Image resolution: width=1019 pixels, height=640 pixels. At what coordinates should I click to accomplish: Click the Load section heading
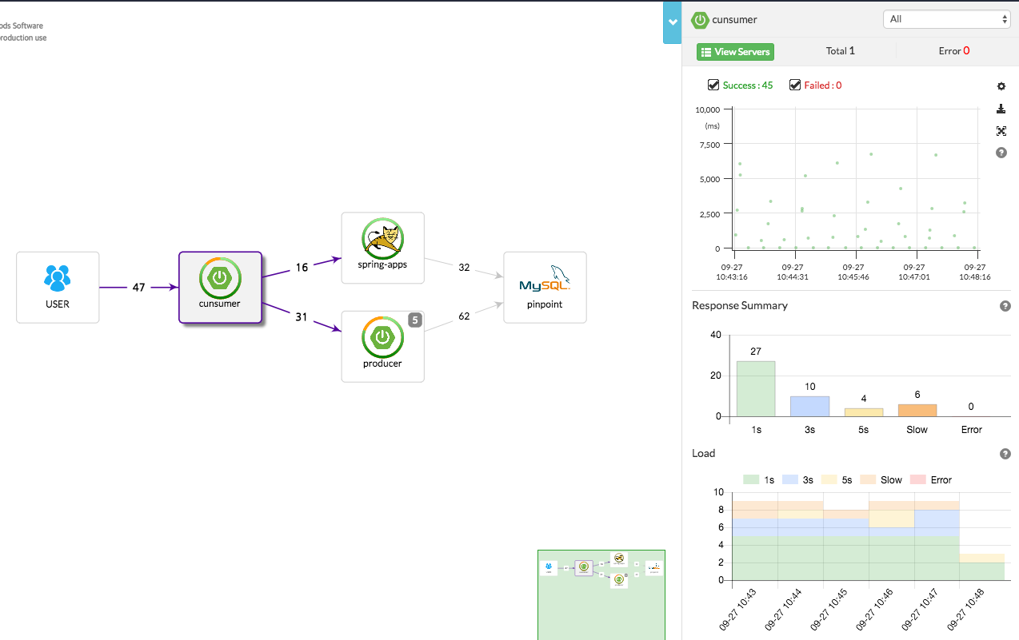point(704,454)
